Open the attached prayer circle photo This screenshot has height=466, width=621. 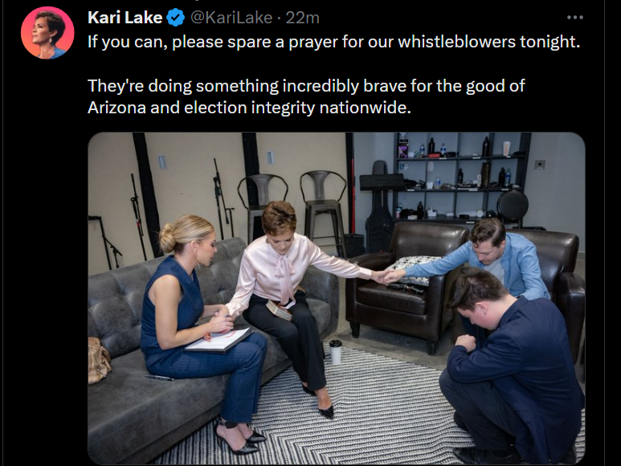click(337, 298)
